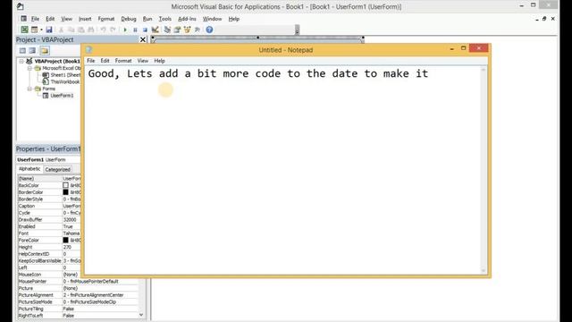
Task: Open Project Explorer toolbar icon
Action: [167, 30]
